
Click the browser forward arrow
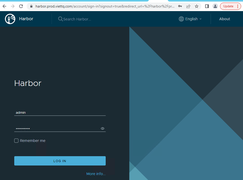click(13, 6)
